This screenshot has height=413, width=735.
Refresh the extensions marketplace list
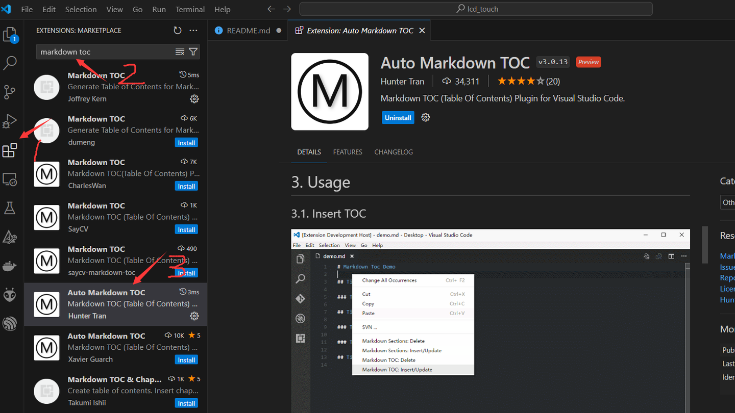(x=177, y=30)
